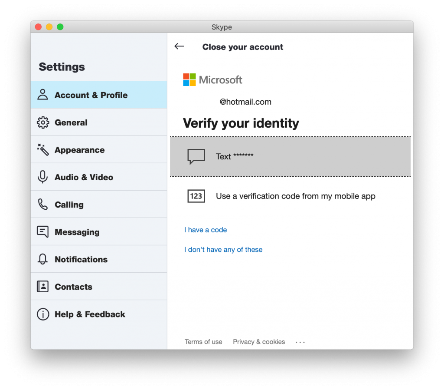Click the General gear icon
This screenshot has width=444, height=390.
(43, 122)
